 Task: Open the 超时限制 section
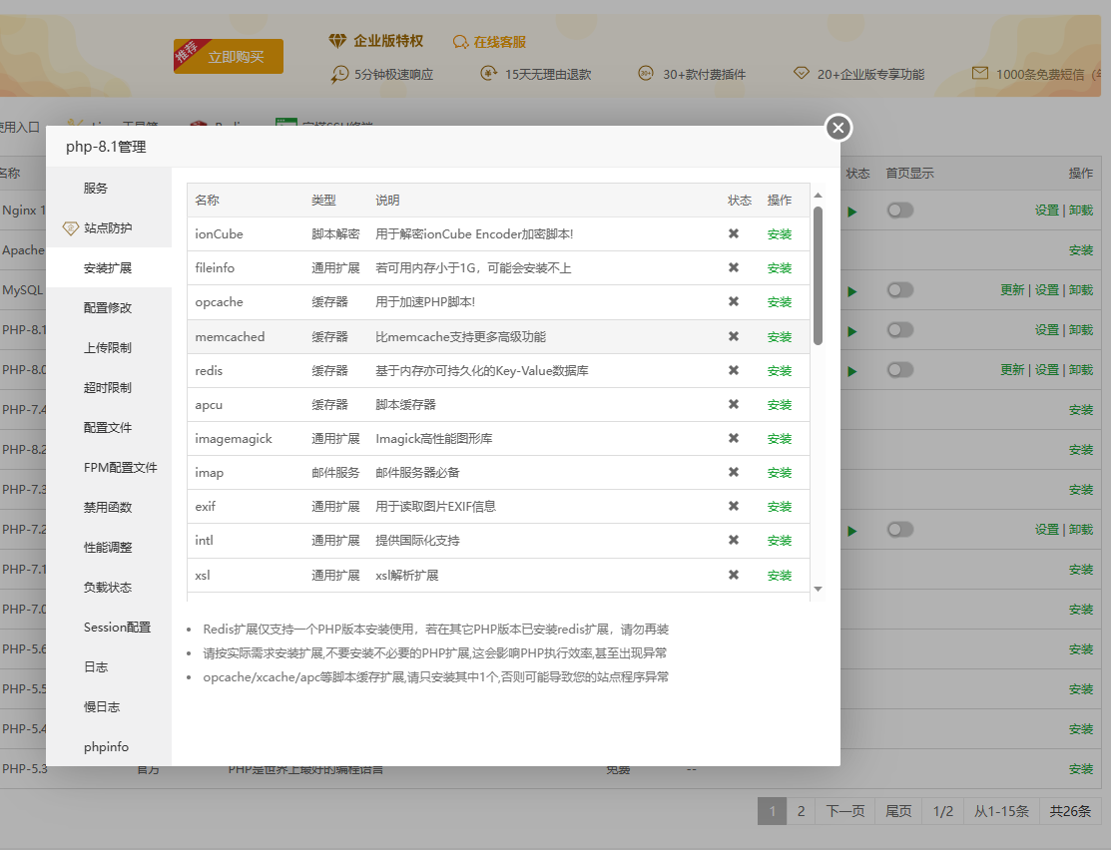pyautogui.click(x=108, y=387)
